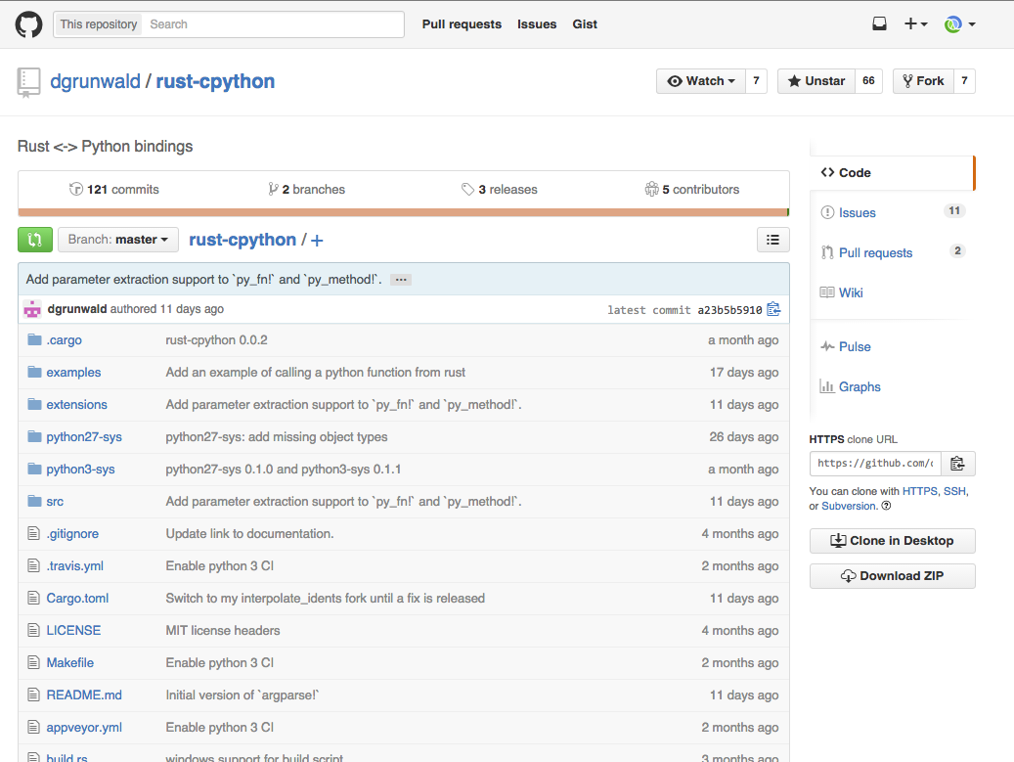Screen dimensions: 1014x762
Task: Open the clone URL help icon
Action: tap(886, 506)
